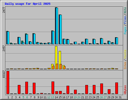Click day label 31 on x-axis

point(120,97)
